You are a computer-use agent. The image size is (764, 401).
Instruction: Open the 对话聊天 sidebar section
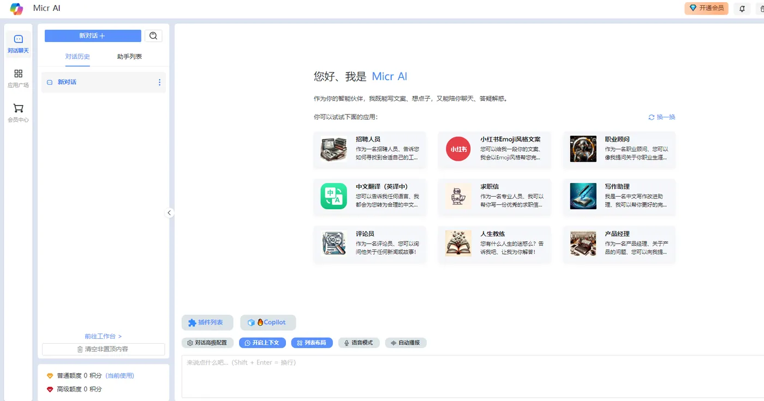point(18,44)
